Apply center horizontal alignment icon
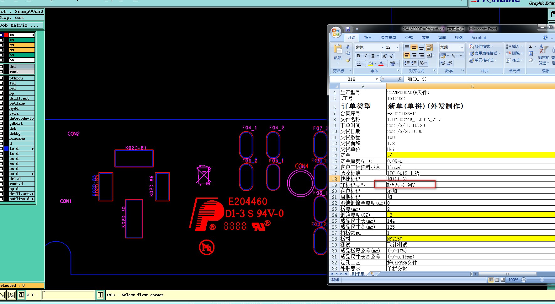Screen dimensions: 555x304 [414, 55]
